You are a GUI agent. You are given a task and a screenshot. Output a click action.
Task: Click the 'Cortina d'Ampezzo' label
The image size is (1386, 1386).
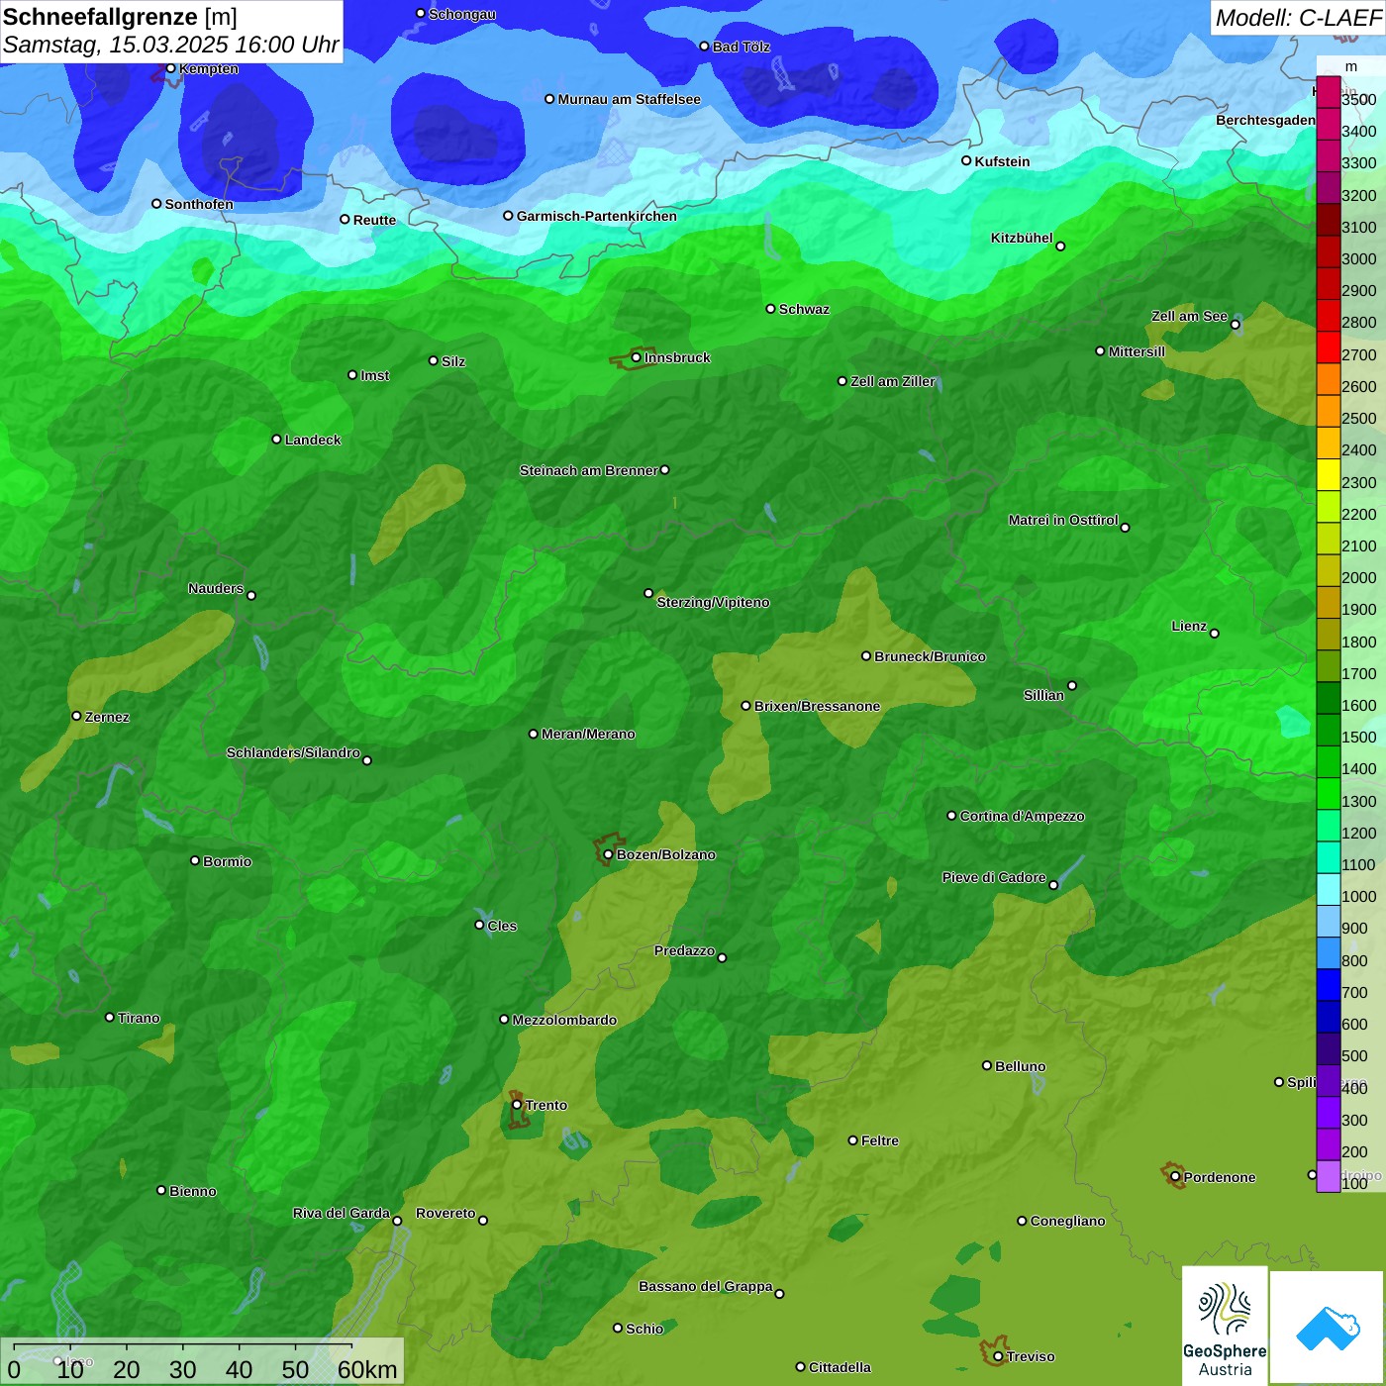point(1022,816)
